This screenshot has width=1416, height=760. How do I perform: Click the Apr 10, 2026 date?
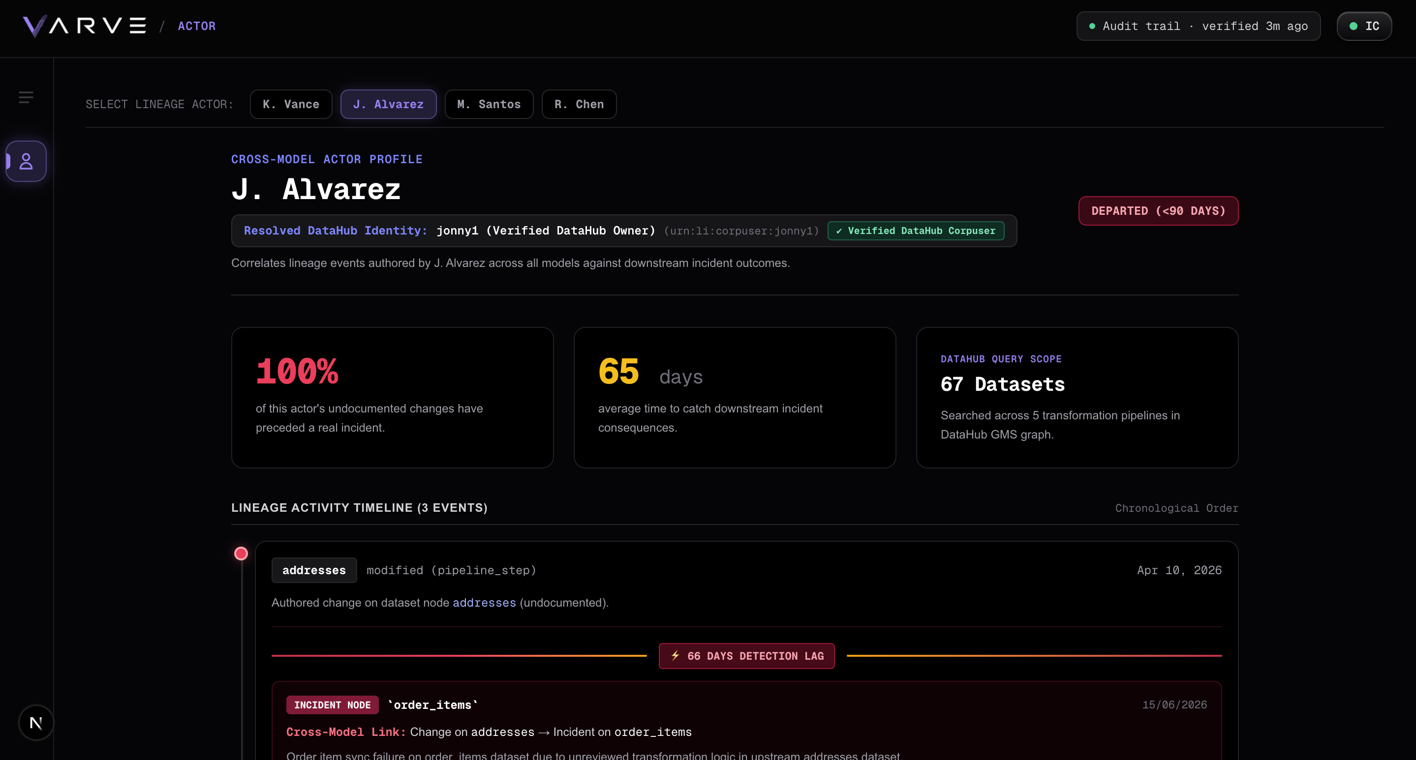coord(1179,570)
